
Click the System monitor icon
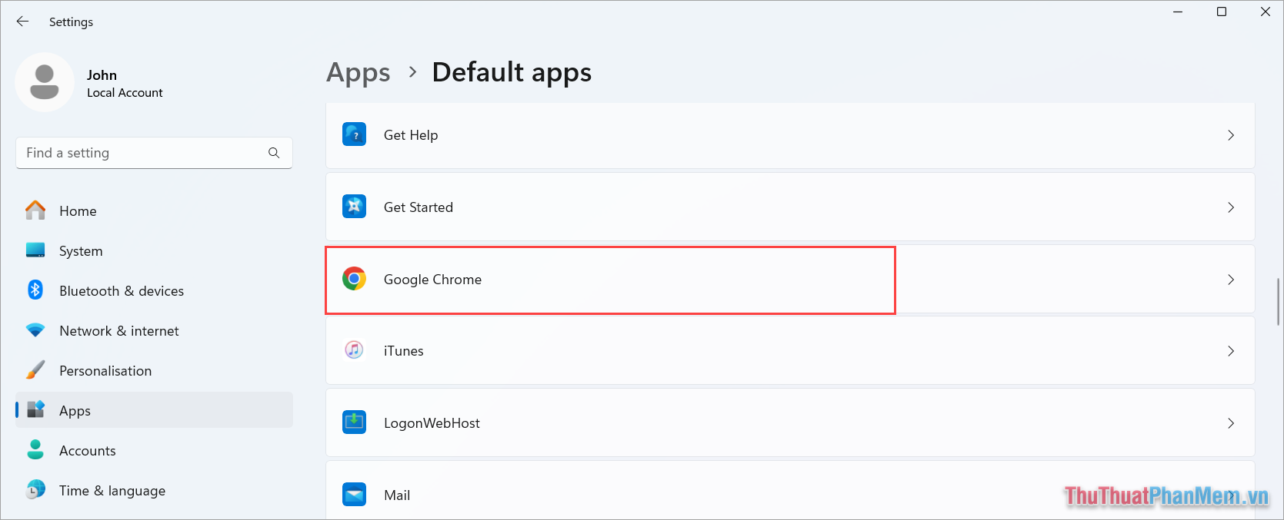(35, 250)
